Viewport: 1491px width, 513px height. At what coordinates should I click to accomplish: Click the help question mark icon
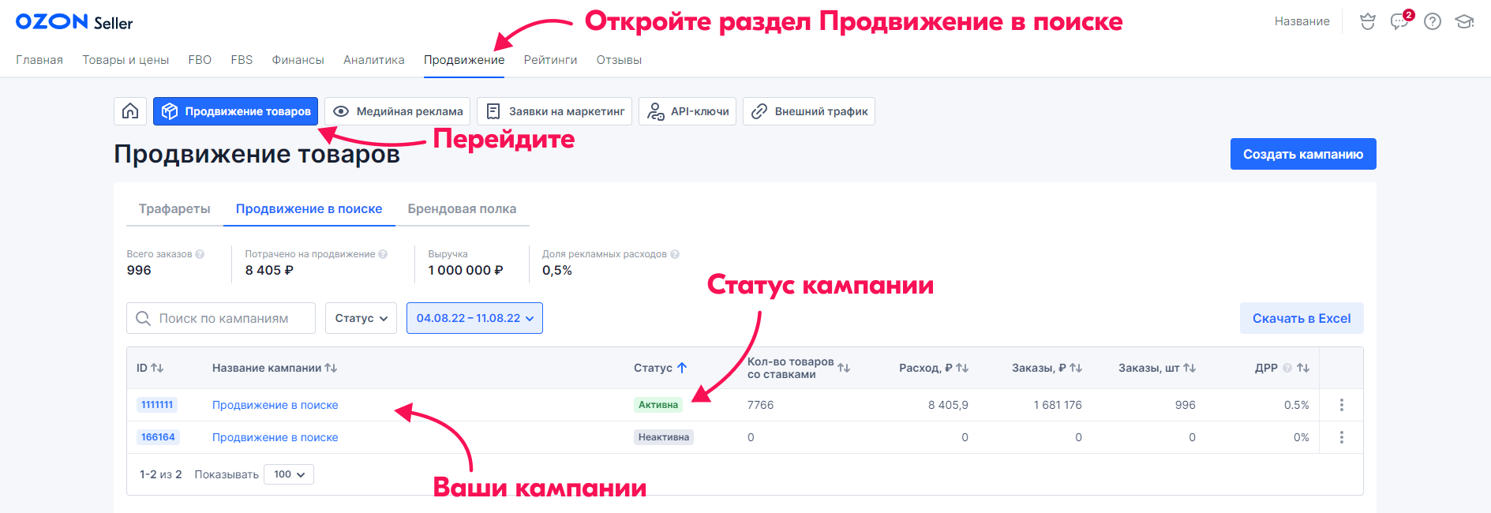click(1432, 21)
